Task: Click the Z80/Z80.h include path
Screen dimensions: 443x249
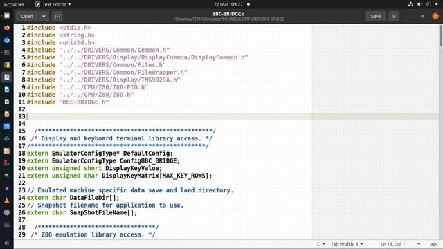Action: [96, 95]
